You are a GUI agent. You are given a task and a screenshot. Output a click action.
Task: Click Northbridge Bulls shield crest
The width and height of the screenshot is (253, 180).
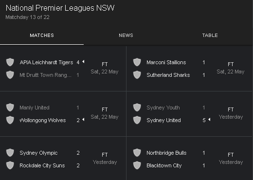(x=137, y=153)
